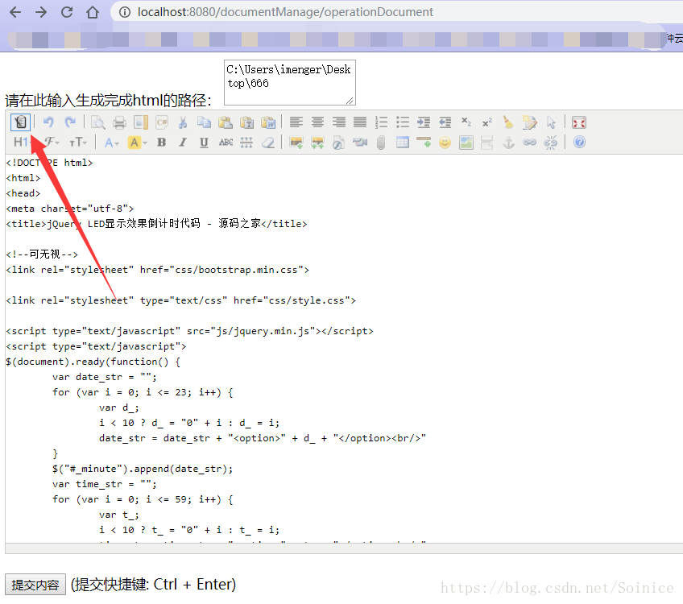The image size is (683, 604).
Task: Toggle HTML source code mode
Action: (20, 122)
